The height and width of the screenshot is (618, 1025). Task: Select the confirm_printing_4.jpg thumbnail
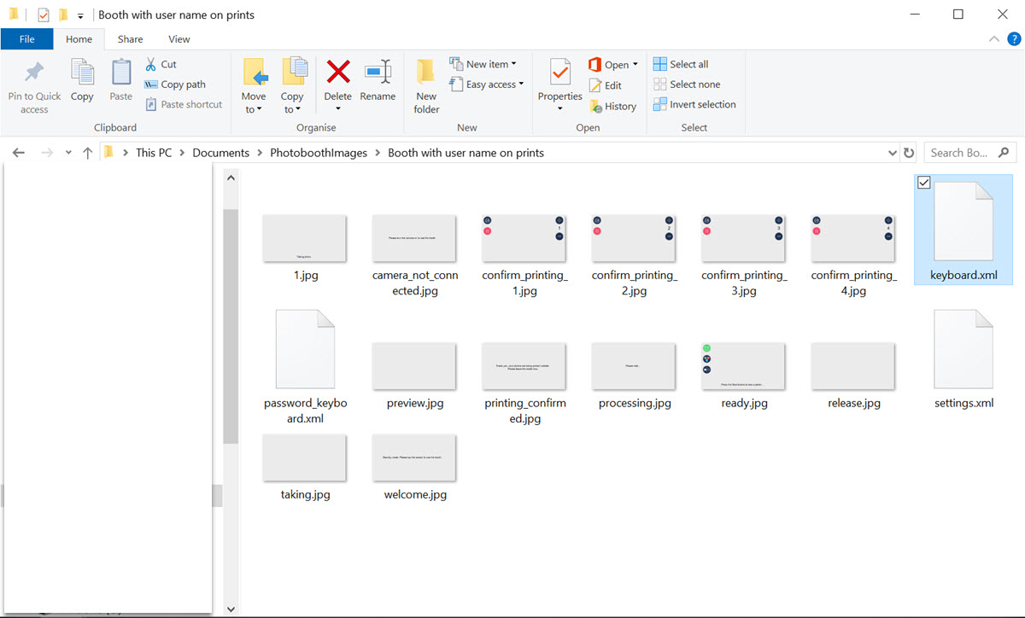853,239
